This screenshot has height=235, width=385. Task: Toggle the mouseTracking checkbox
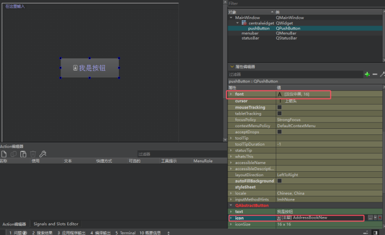point(279,107)
